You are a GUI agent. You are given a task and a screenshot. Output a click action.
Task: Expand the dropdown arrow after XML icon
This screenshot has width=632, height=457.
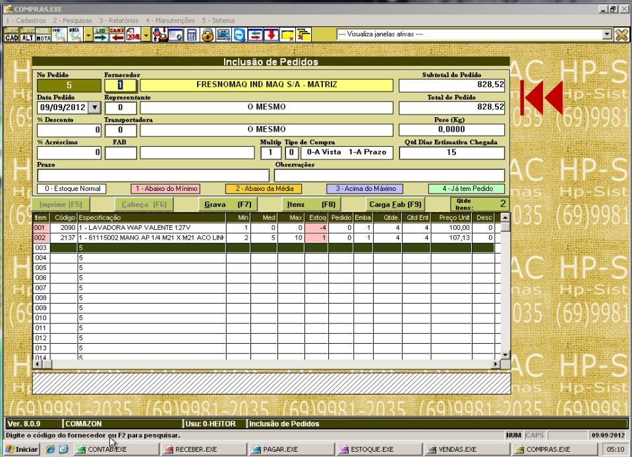[146, 35]
